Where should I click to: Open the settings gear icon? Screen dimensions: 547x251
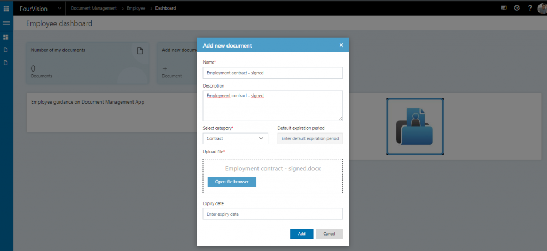point(517,8)
